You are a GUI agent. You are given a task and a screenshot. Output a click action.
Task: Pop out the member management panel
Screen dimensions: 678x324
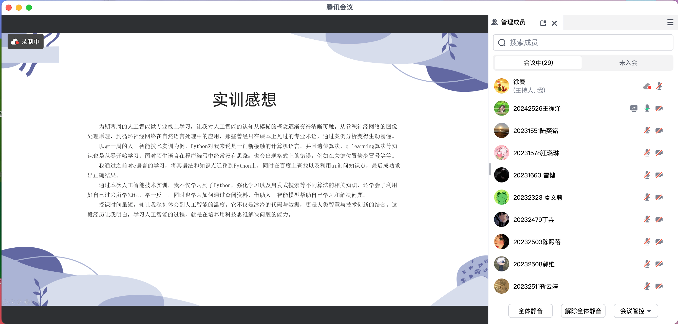coord(543,23)
